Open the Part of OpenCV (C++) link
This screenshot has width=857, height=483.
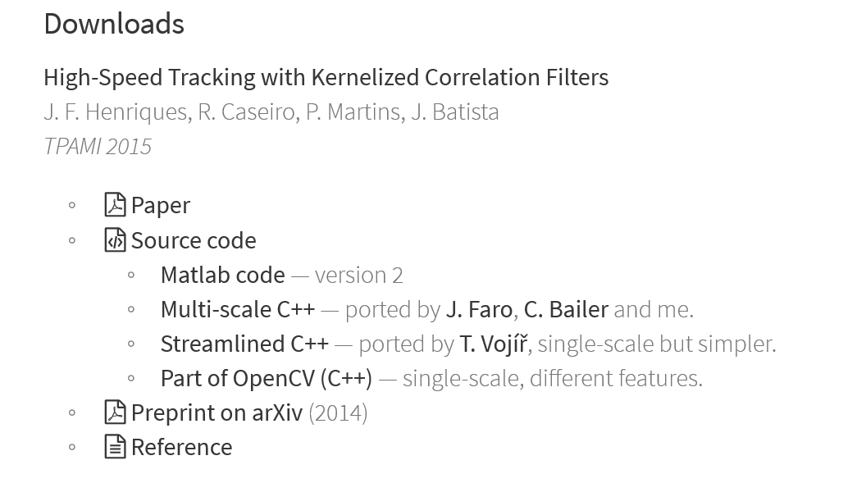[x=267, y=378]
